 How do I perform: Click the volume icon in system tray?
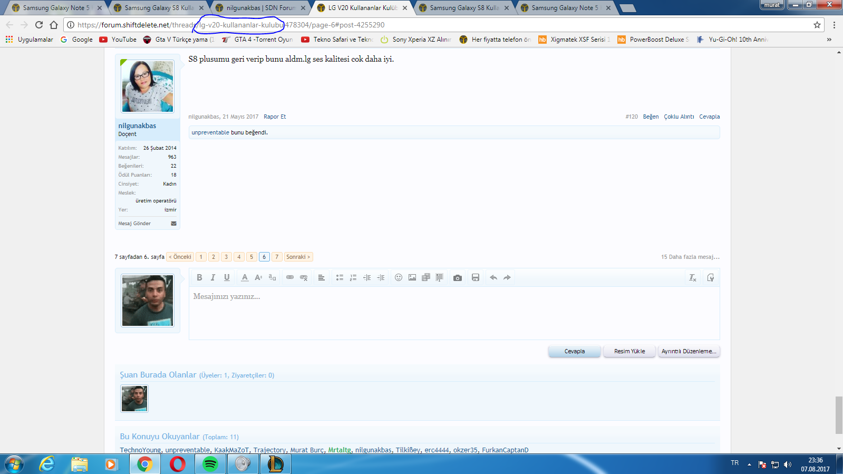pyautogui.click(x=788, y=465)
